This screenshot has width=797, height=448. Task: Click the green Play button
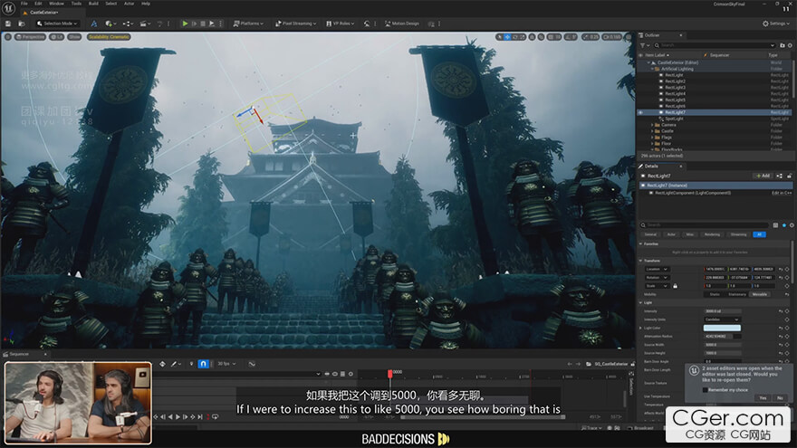[185, 24]
